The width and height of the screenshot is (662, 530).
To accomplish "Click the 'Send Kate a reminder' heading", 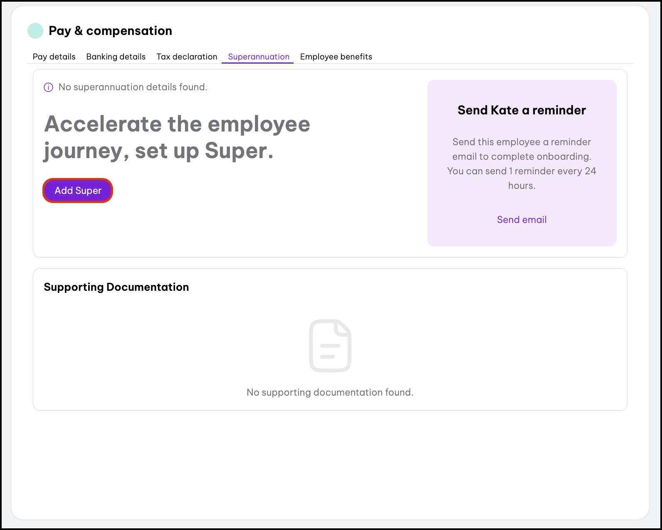I will [x=521, y=110].
